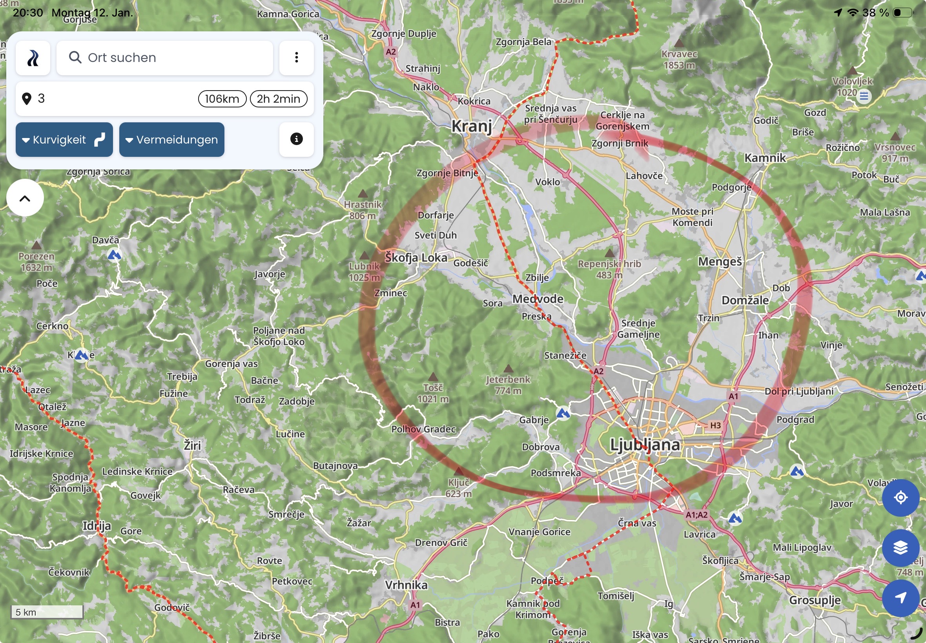The width and height of the screenshot is (926, 643).
Task: Tap the 5 km scale bar
Action: coord(46,612)
